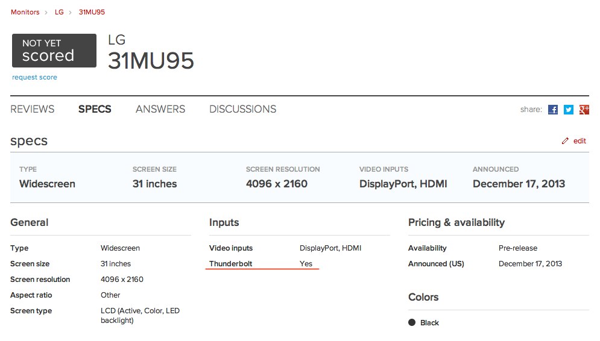
Task: Click the Inputs section heading
Action: click(x=224, y=222)
